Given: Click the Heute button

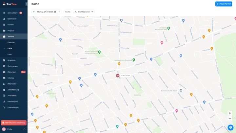Looking at the screenshot, I should 67,12.
